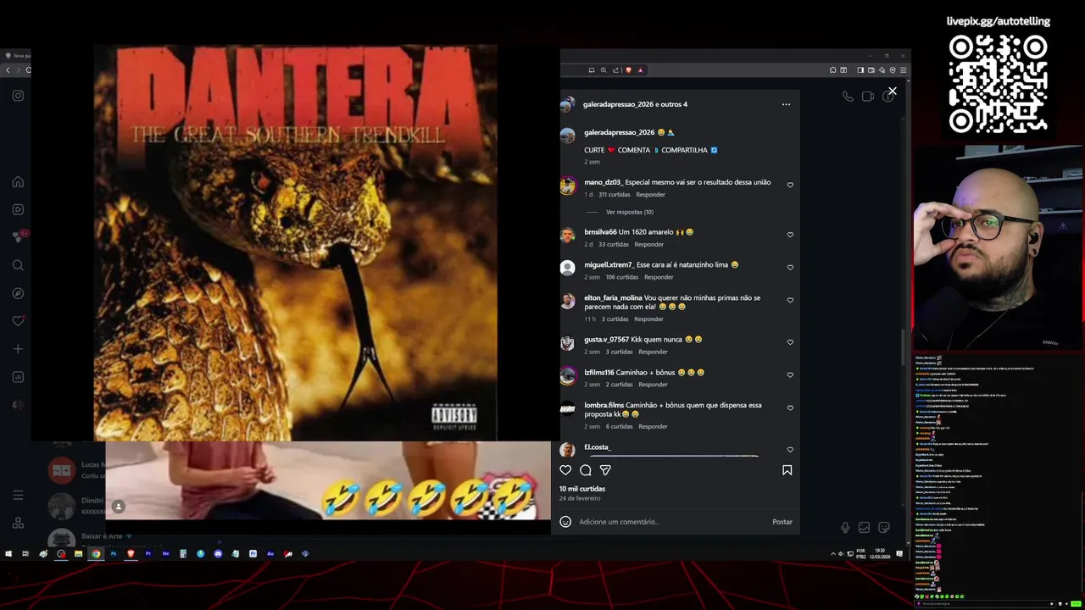Open the Leo AI sparkle icon

click(882, 70)
